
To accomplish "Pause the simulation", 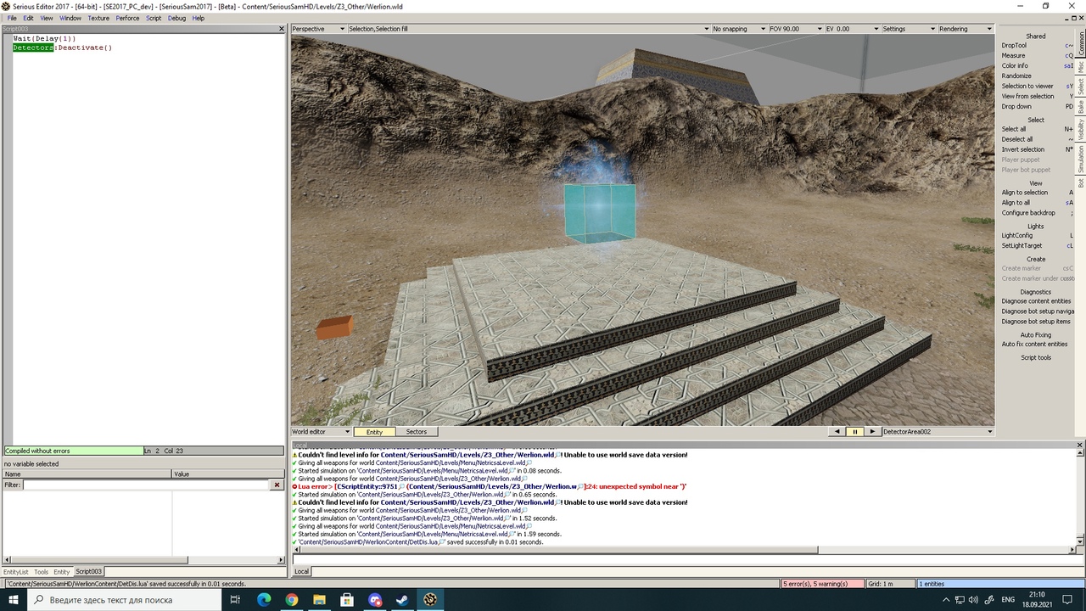I will (x=854, y=432).
